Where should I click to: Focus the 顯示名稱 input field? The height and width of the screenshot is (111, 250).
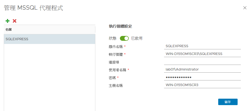[202, 46]
